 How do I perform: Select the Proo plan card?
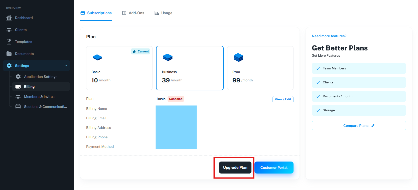(x=260, y=68)
